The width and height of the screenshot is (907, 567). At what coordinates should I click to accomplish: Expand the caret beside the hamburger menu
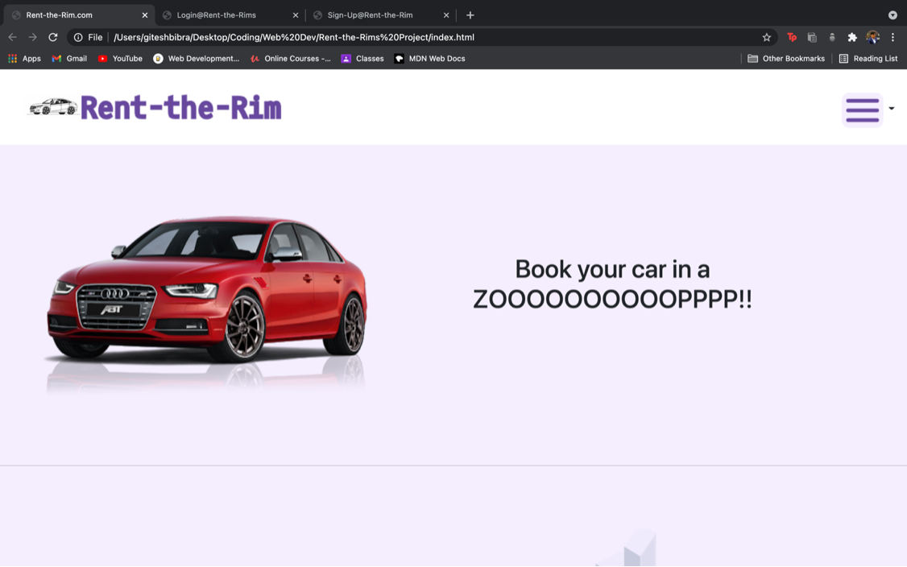[891, 109]
